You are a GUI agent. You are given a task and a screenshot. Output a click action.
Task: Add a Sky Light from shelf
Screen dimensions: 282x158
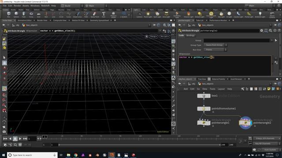(221, 14)
